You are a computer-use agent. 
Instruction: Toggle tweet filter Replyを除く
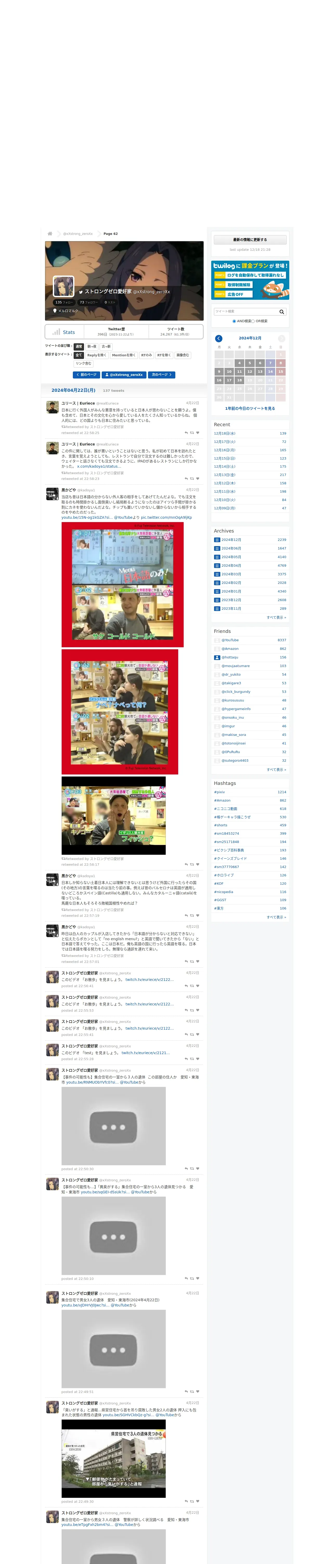pyautogui.click(x=97, y=355)
